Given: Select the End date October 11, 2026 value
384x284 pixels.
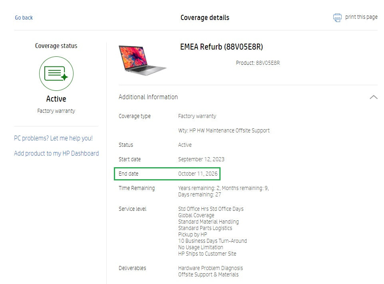Looking at the screenshot, I should [198, 174].
